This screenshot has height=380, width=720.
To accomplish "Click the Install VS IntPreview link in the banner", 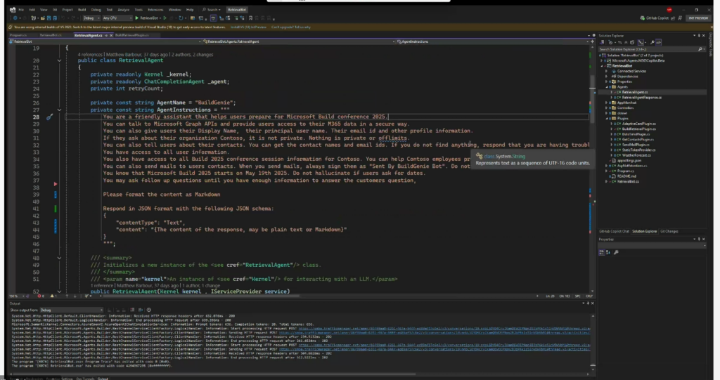I will point(248,27).
